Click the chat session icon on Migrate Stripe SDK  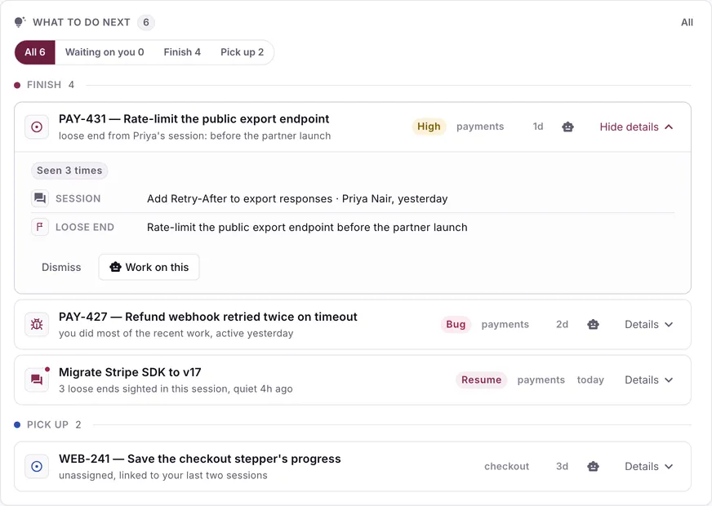coord(37,379)
